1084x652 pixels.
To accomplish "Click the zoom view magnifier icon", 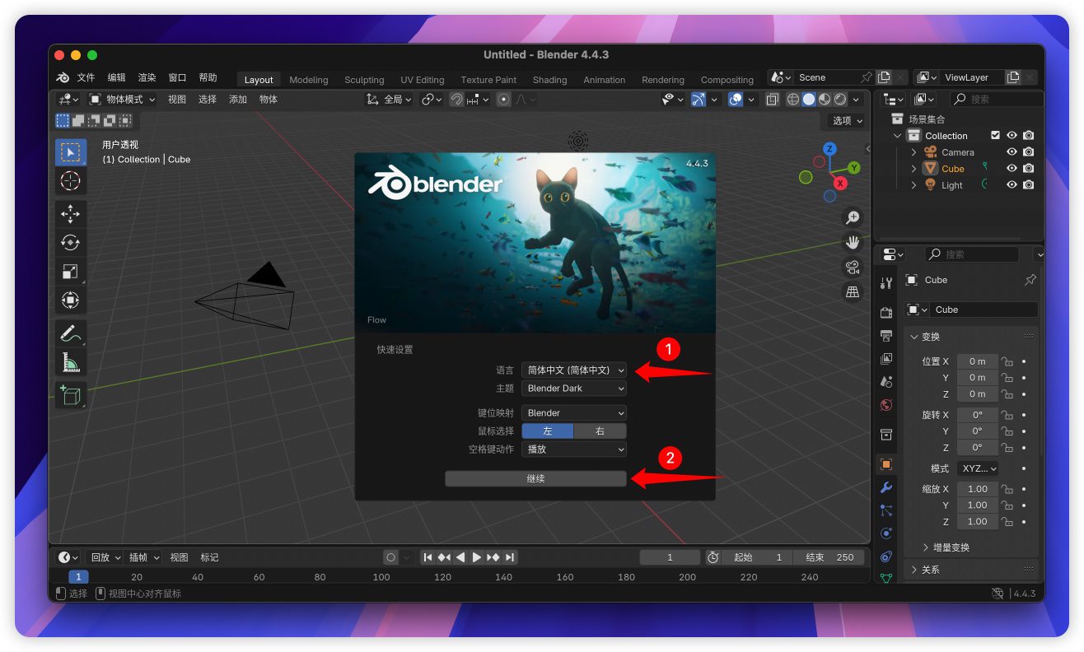I will 853,217.
